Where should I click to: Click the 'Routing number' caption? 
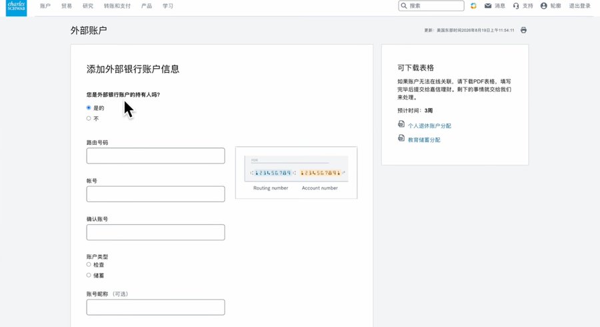tap(271, 188)
